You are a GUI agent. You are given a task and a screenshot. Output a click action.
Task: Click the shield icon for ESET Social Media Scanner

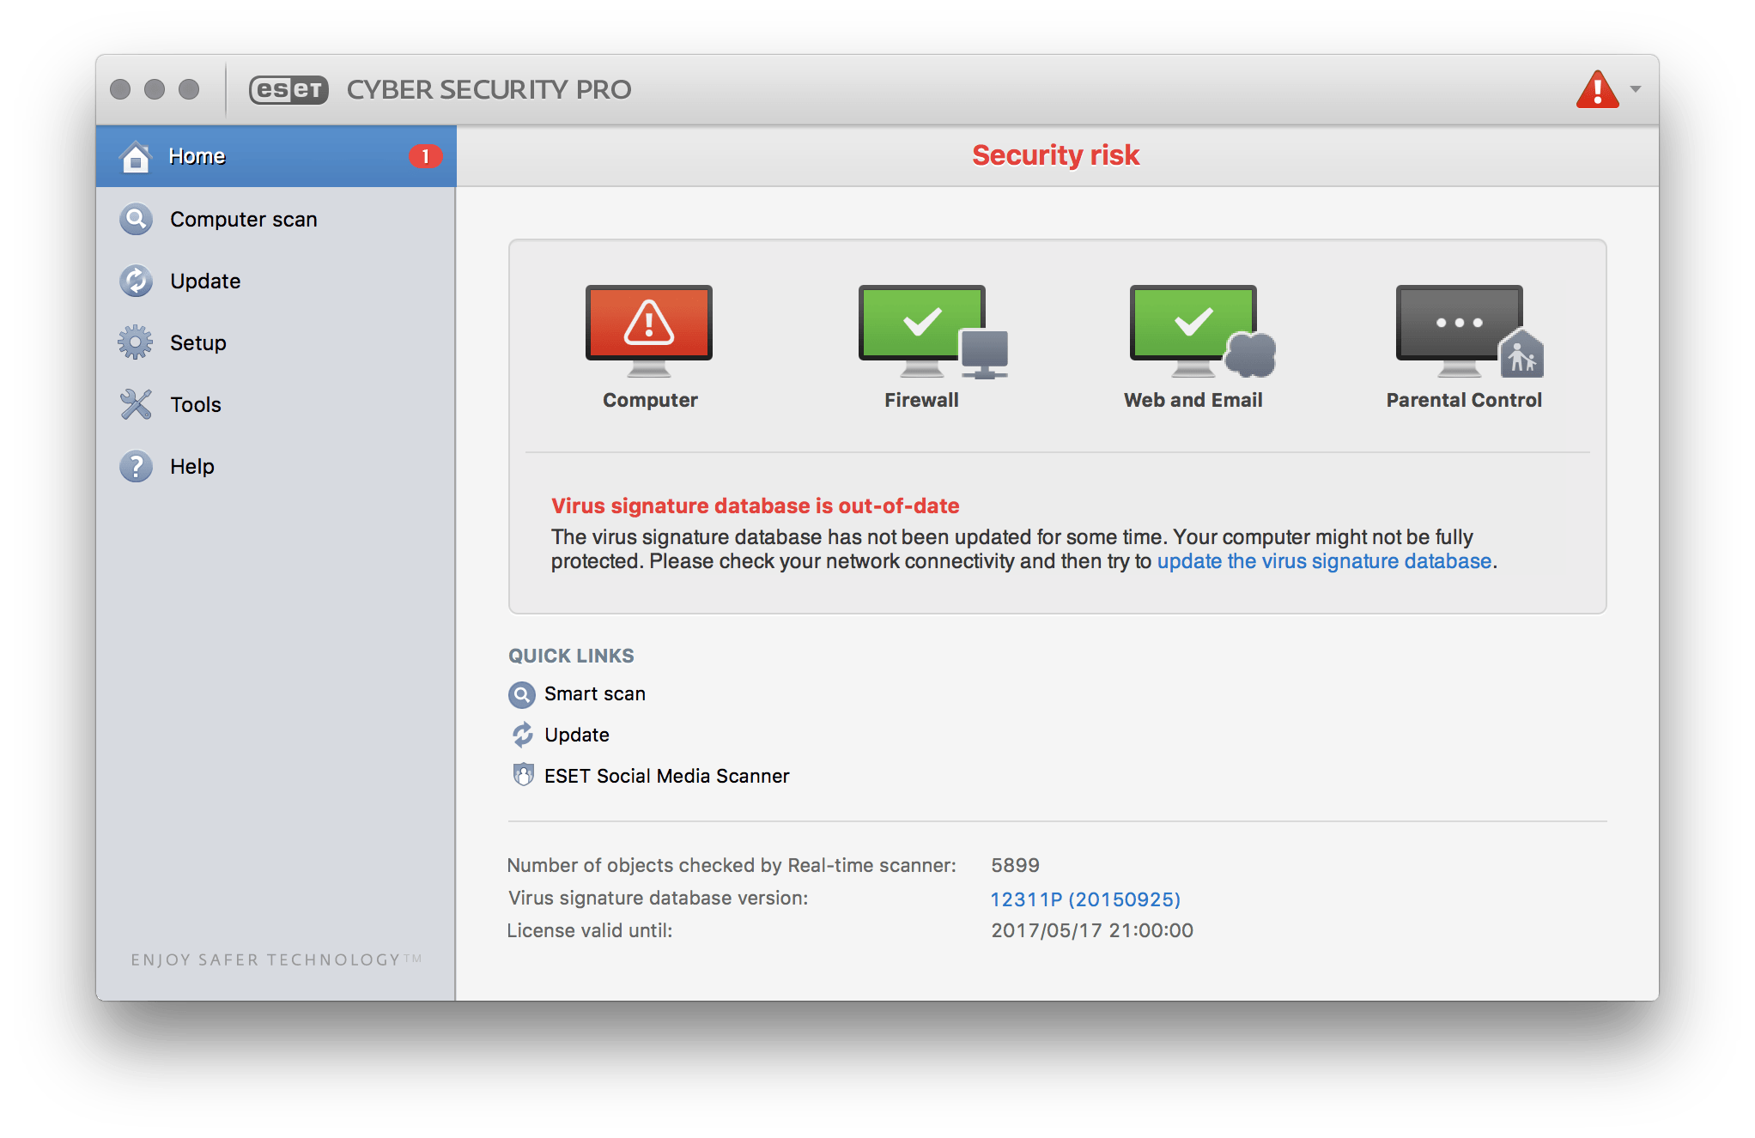click(x=522, y=775)
